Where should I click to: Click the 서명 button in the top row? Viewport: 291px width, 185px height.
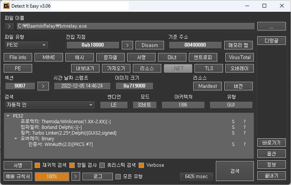141,57
